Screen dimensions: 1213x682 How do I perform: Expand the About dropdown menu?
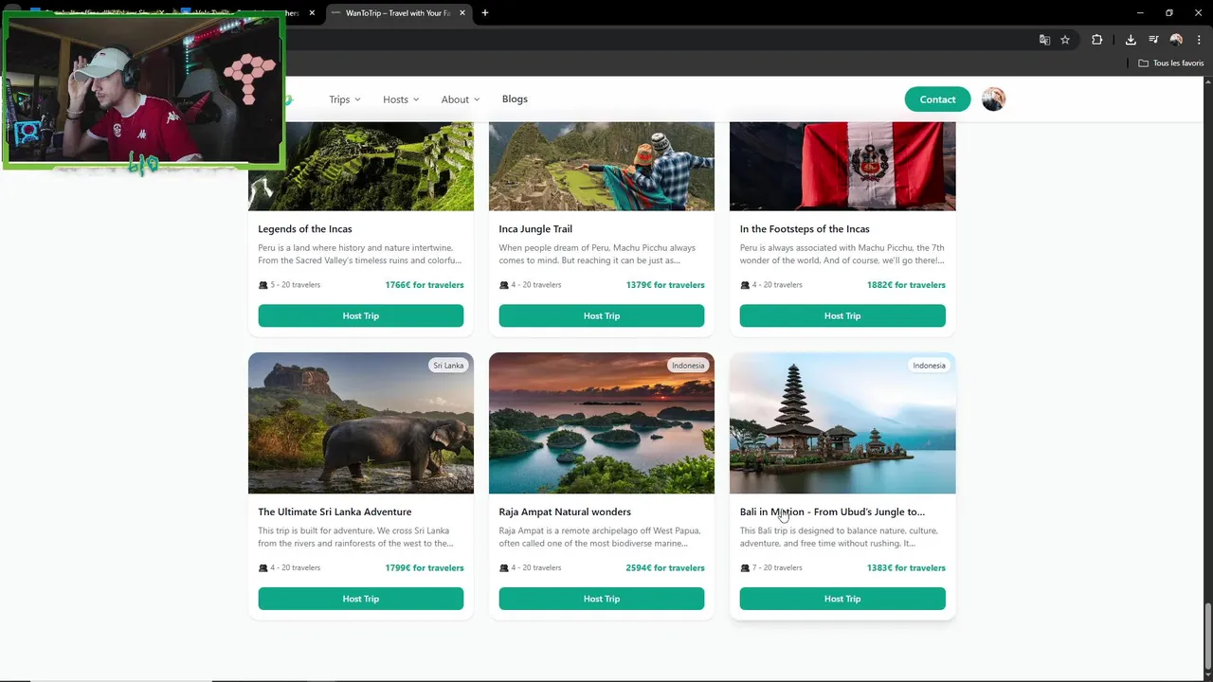[461, 99]
